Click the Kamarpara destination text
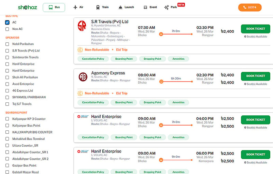Screen dimensions: 273x174 coord(206,161)
